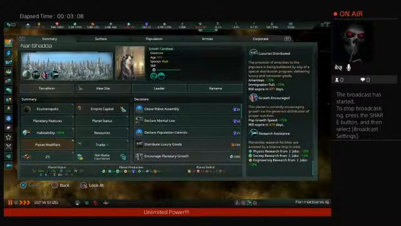Click the five-dot cluster sidebar icon
Image resolution: width=401 pixels, height=226 pixels.
coord(8,137)
